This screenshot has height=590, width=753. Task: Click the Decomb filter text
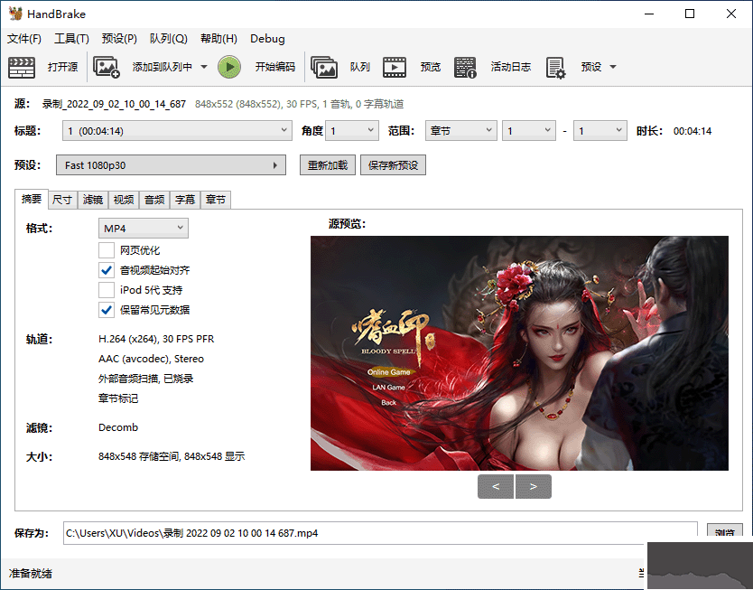click(118, 427)
